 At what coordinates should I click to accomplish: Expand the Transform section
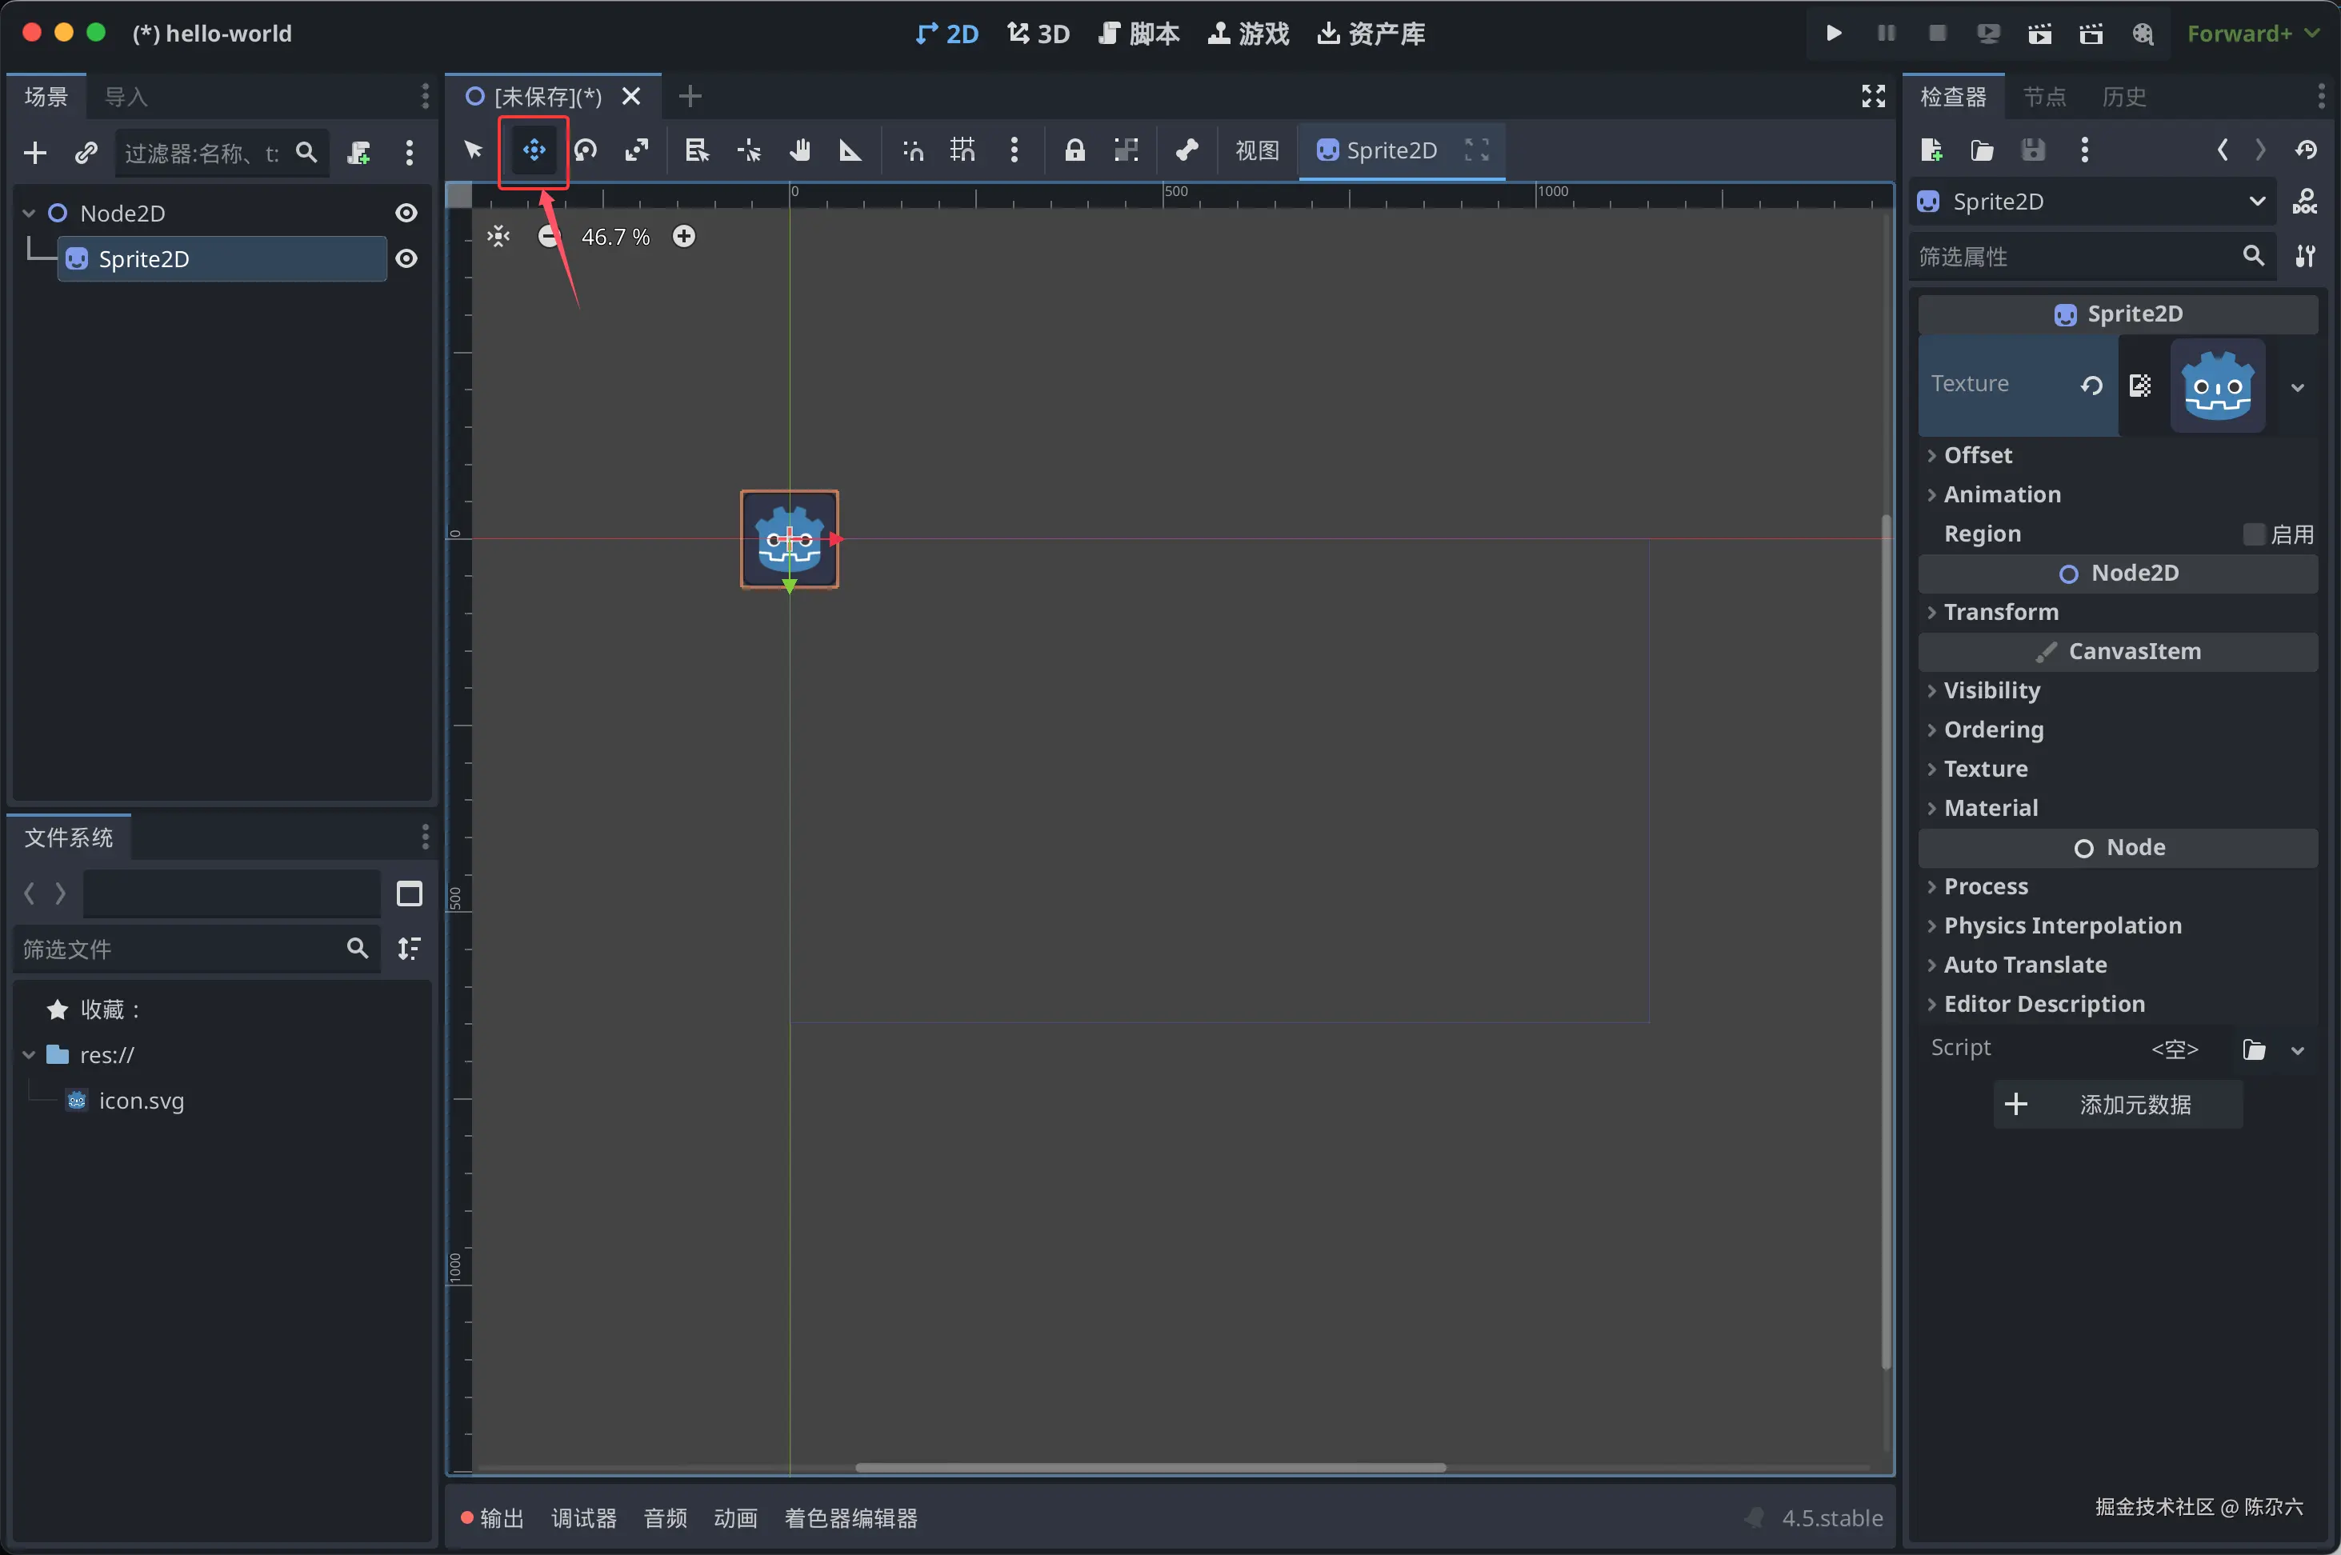coord(2001,612)
